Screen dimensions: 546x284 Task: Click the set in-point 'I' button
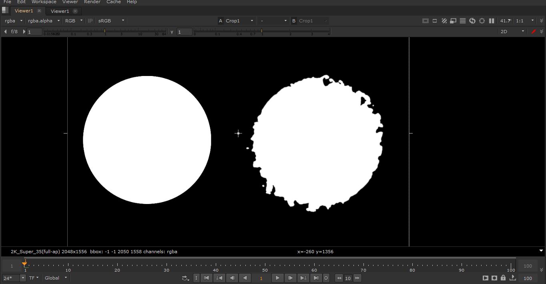pos(196,278)
